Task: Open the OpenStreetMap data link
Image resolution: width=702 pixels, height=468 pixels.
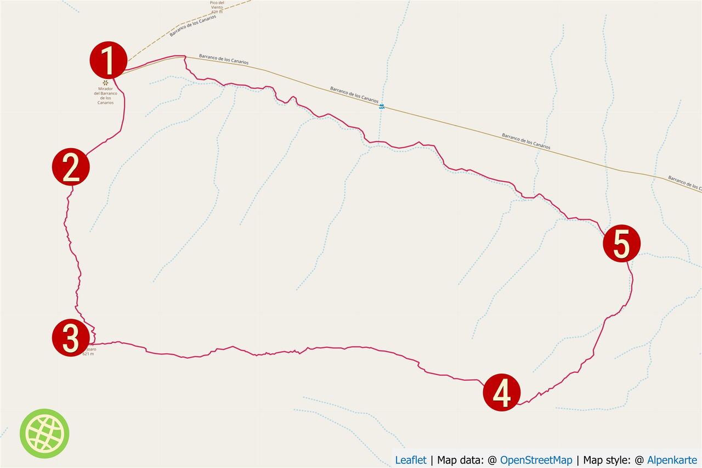Action: point(536,460)
